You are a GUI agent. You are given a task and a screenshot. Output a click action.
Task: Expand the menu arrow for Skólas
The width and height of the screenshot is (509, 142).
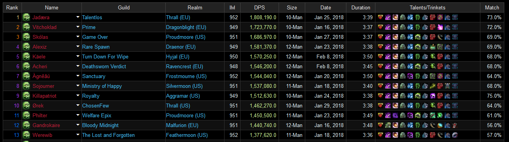coord(78,37)
